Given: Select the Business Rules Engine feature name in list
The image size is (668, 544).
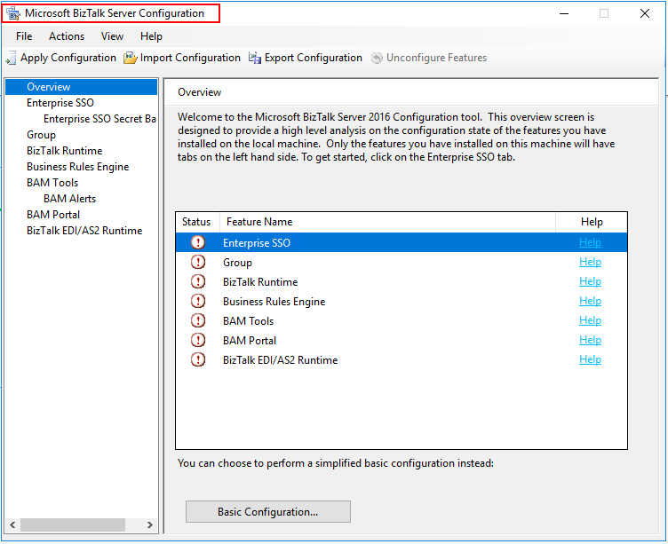Looking at the screenshot, I should click(274, 302).
